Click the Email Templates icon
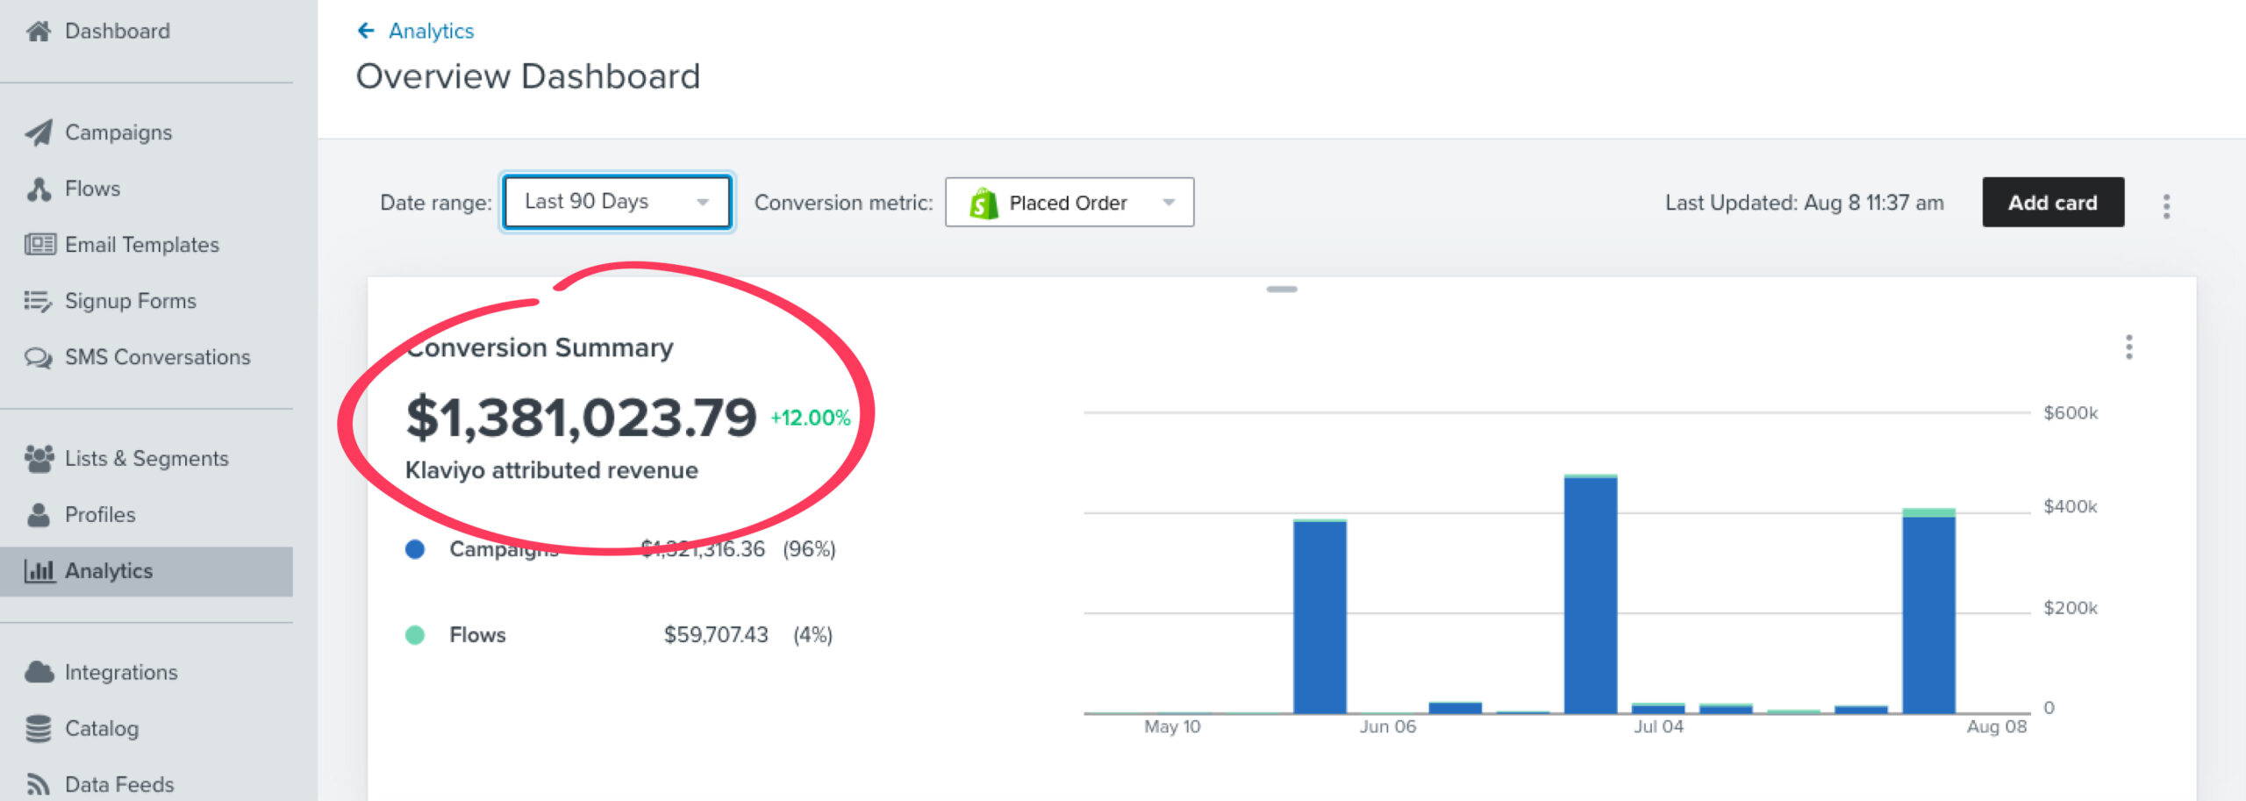The width and height of the screenshot is (2246, 801). pos(40,244)
